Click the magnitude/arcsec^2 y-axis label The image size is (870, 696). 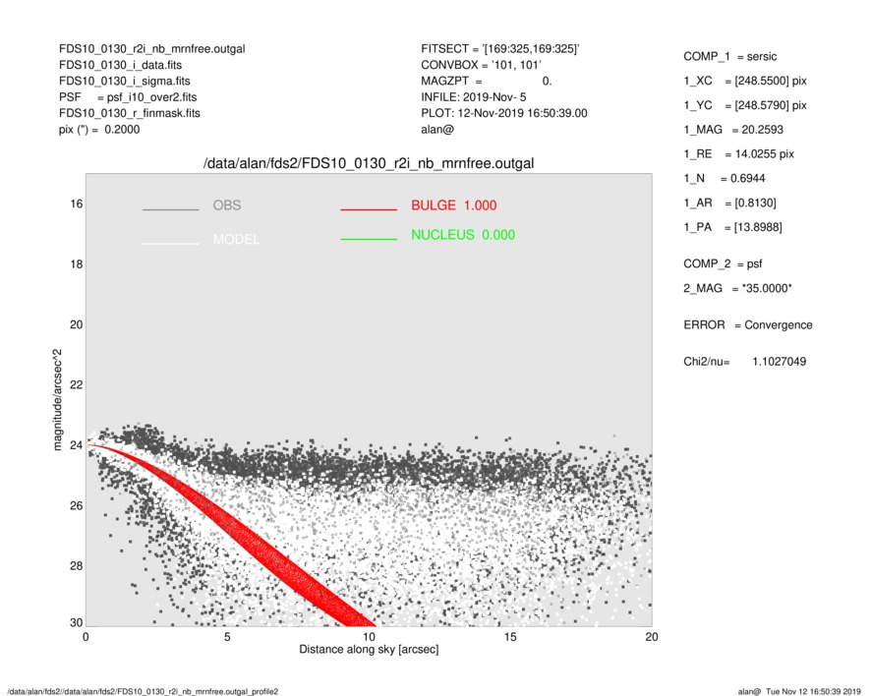click(57, 400)
